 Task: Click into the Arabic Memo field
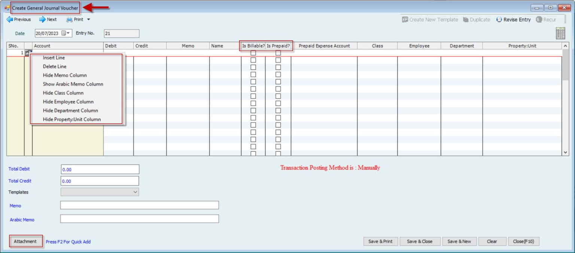click(139, 219)
